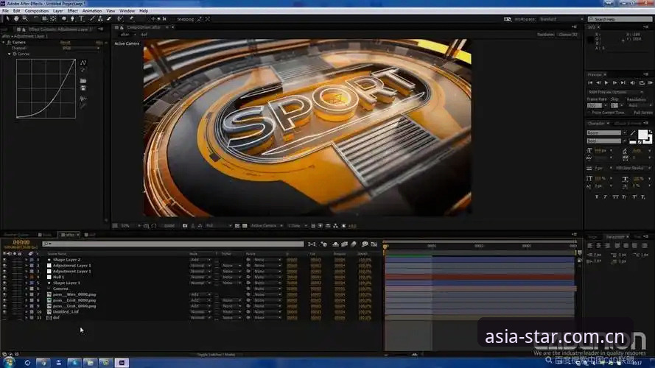Select the Ellipse shape tool
The width and height of the screenshot is (655, 368).
pyautogui.click(x=64, y=19)
